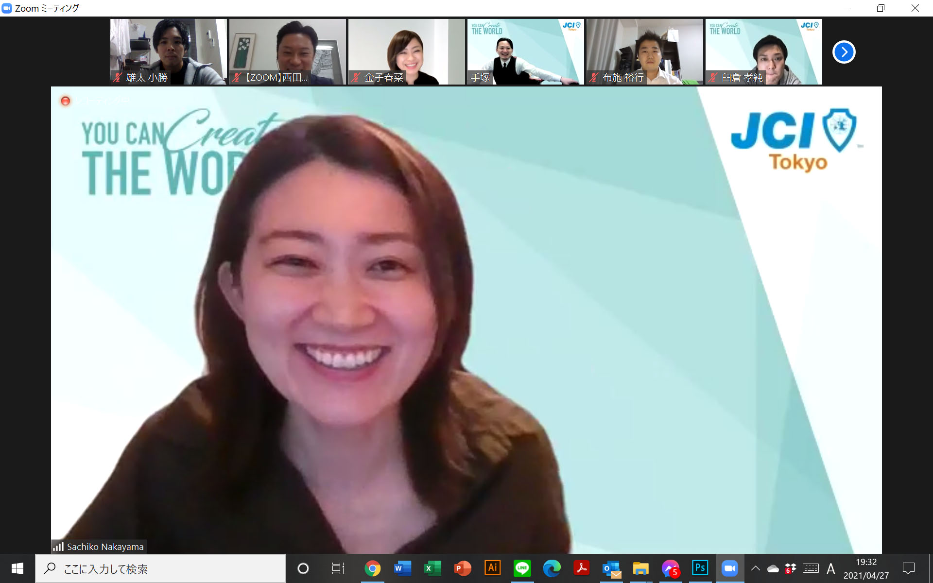Select 金子春菜 participant video thumbnail

406,51
